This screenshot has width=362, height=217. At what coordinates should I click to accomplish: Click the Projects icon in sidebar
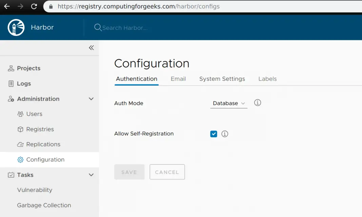[11, 68]
